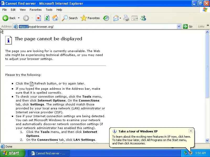Click the grayed Forward arrow button
Viewport: 210px width, 157px height.
(26, 18)
